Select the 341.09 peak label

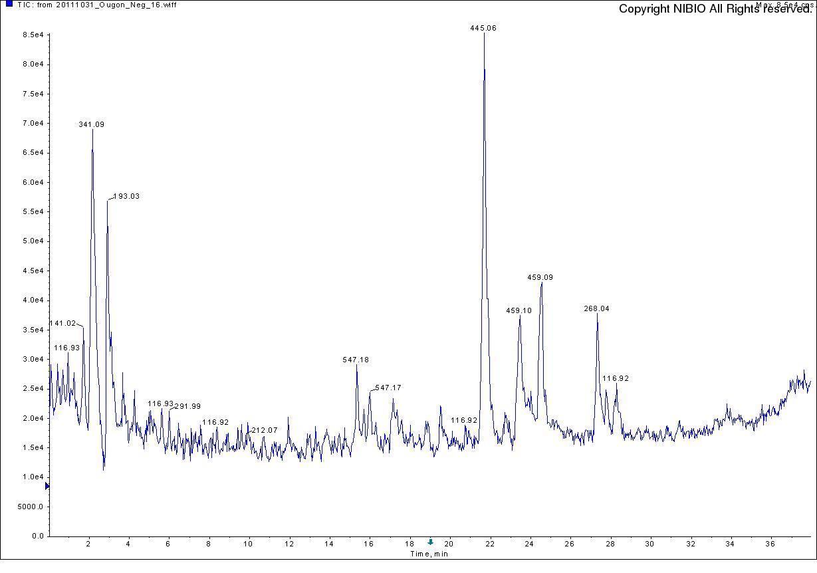[x=91, y=125]
